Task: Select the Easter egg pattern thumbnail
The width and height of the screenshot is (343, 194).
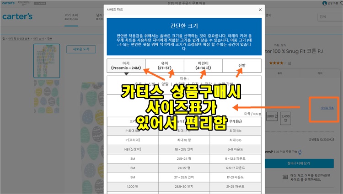Action: [47, 96]
